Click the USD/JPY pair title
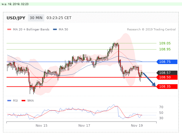Image resolution: width=182 pixels, height=135 pixels. click(16, 18)
